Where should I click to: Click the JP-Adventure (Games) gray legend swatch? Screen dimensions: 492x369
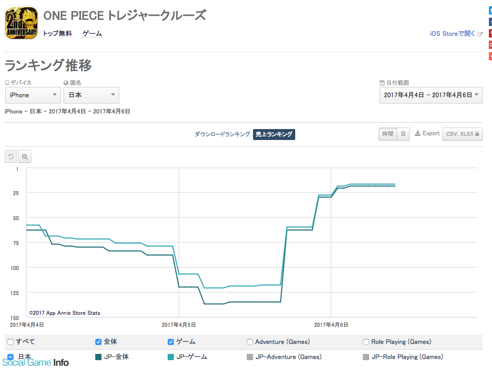(x=250, y=357)
